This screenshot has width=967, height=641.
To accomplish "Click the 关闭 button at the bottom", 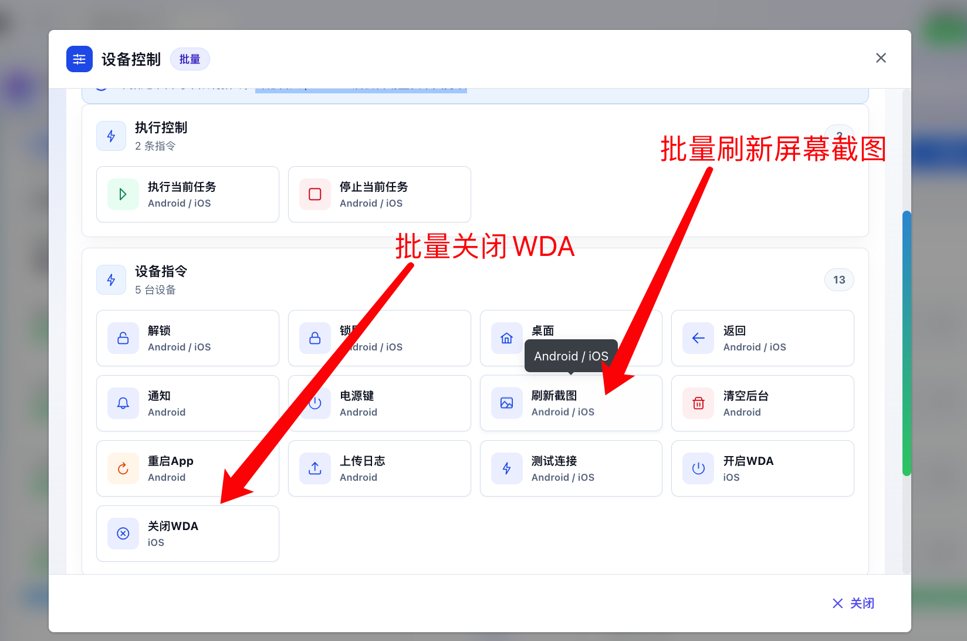I will pyautogui.click(x=854, y=603).
